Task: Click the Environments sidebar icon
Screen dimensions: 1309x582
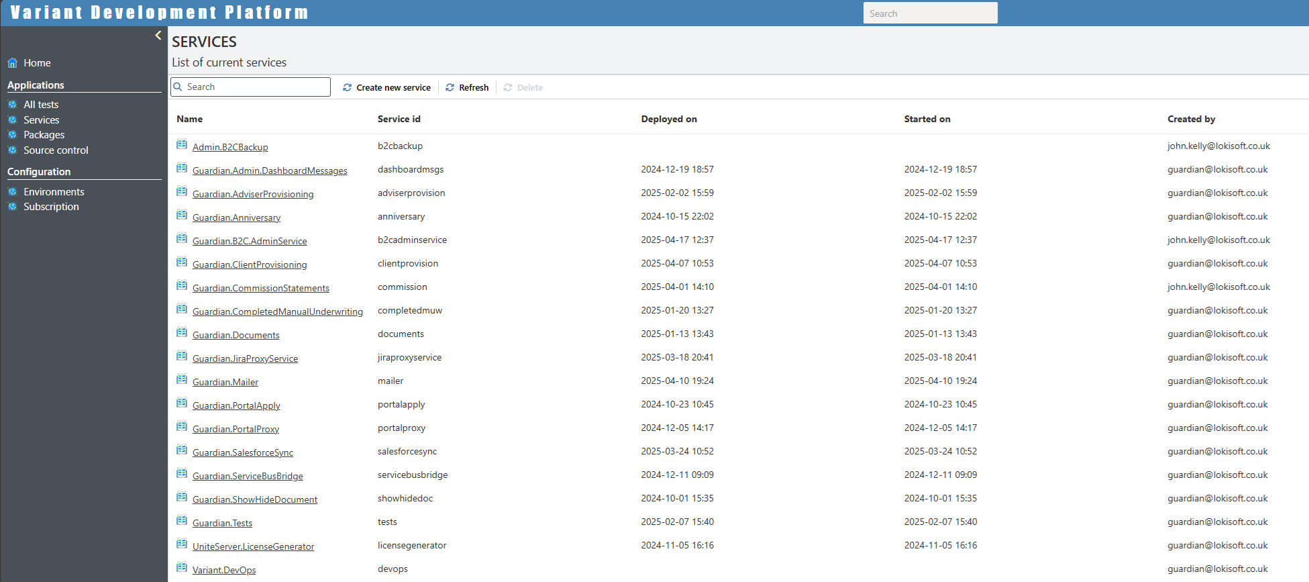Action: point(12,192)
